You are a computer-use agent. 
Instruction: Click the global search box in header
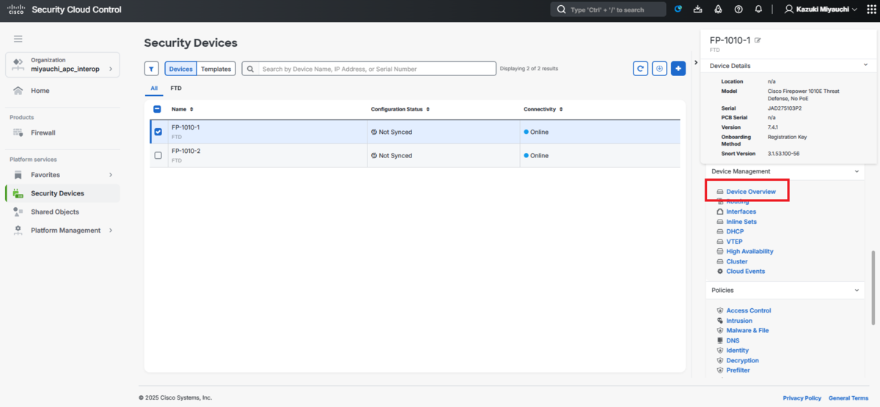click(608, 10)
